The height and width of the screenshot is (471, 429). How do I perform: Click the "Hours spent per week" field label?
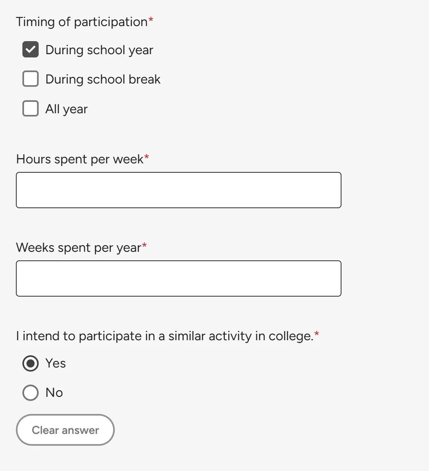point(80,159)
